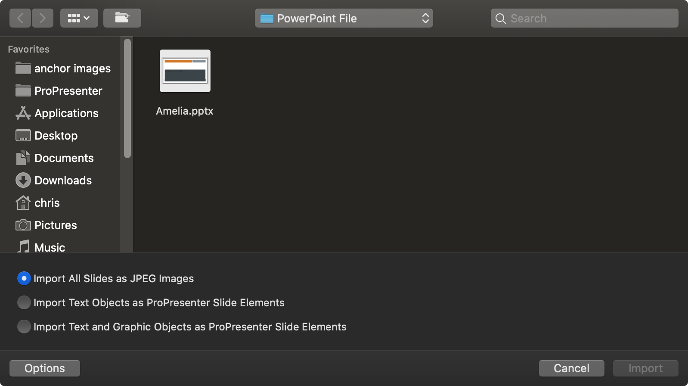This screenshot has width=688, height=386.
Task: Click the Options button
Action: pos(45,368)
